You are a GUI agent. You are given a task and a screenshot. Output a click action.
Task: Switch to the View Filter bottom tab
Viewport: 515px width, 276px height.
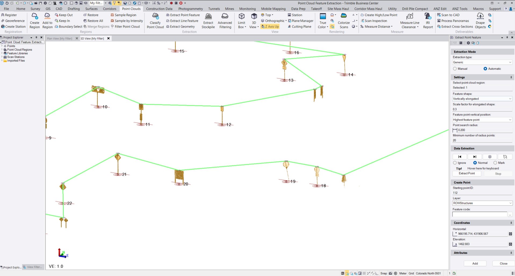(33, 267)
